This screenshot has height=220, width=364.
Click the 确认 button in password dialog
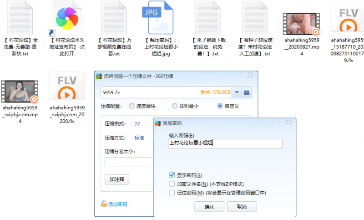(x=209, y=206)
